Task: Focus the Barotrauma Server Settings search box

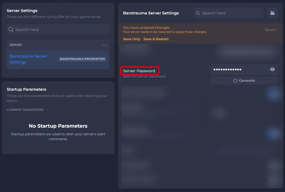Action: pos(228,13)
